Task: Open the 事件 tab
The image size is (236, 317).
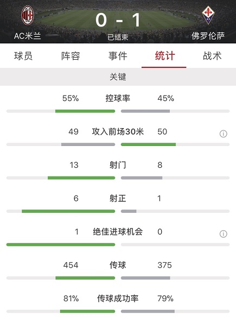Action: pos(118,56)
